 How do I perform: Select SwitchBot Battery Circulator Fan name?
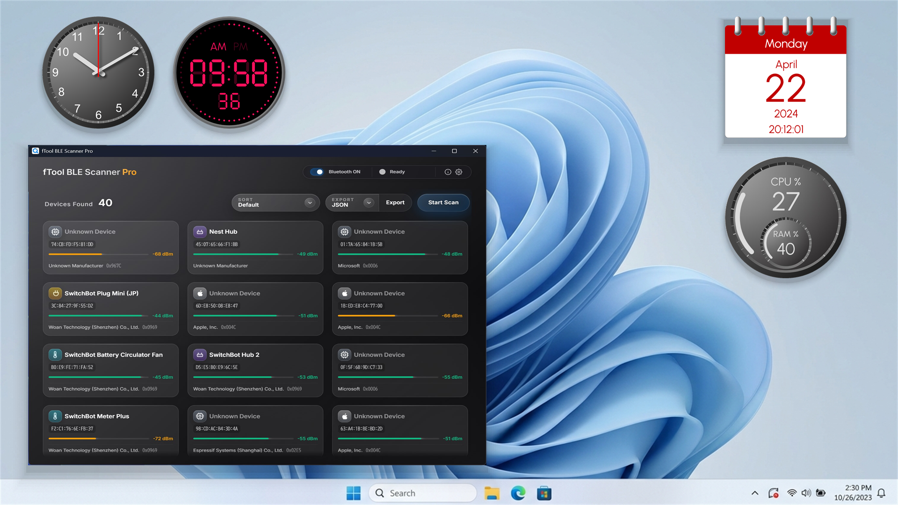click(x=114, y=354)
